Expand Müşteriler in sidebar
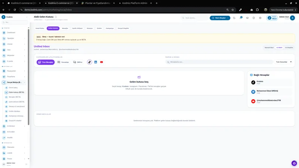The image size is (299, 168). [13, 55]
